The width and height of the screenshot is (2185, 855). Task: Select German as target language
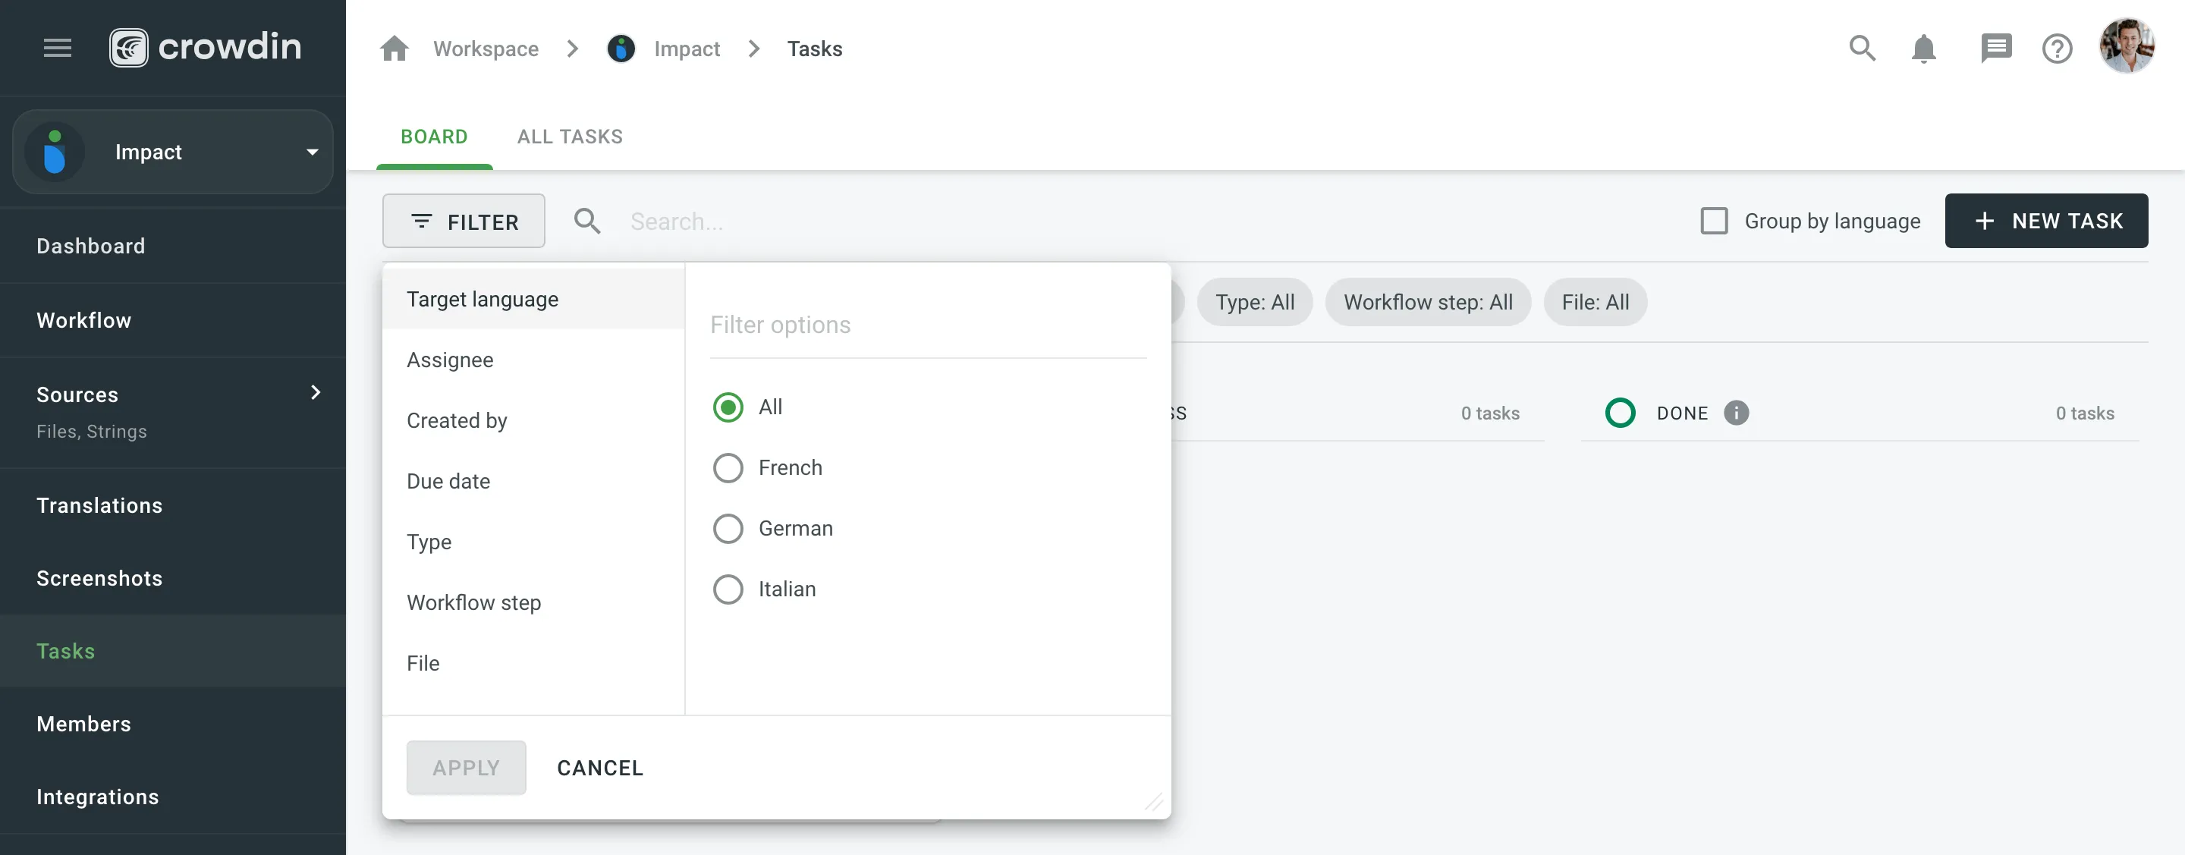(x=728, y=529)
